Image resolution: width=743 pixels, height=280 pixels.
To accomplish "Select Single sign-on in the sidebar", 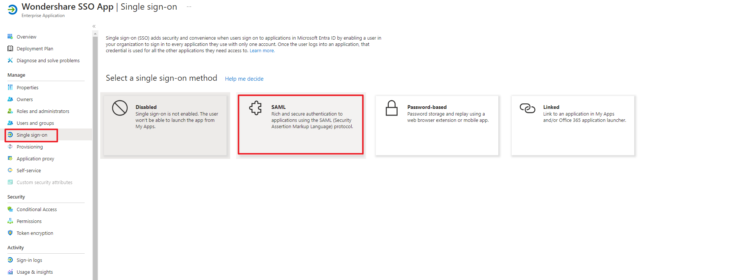I will click(x=32, y=135).
